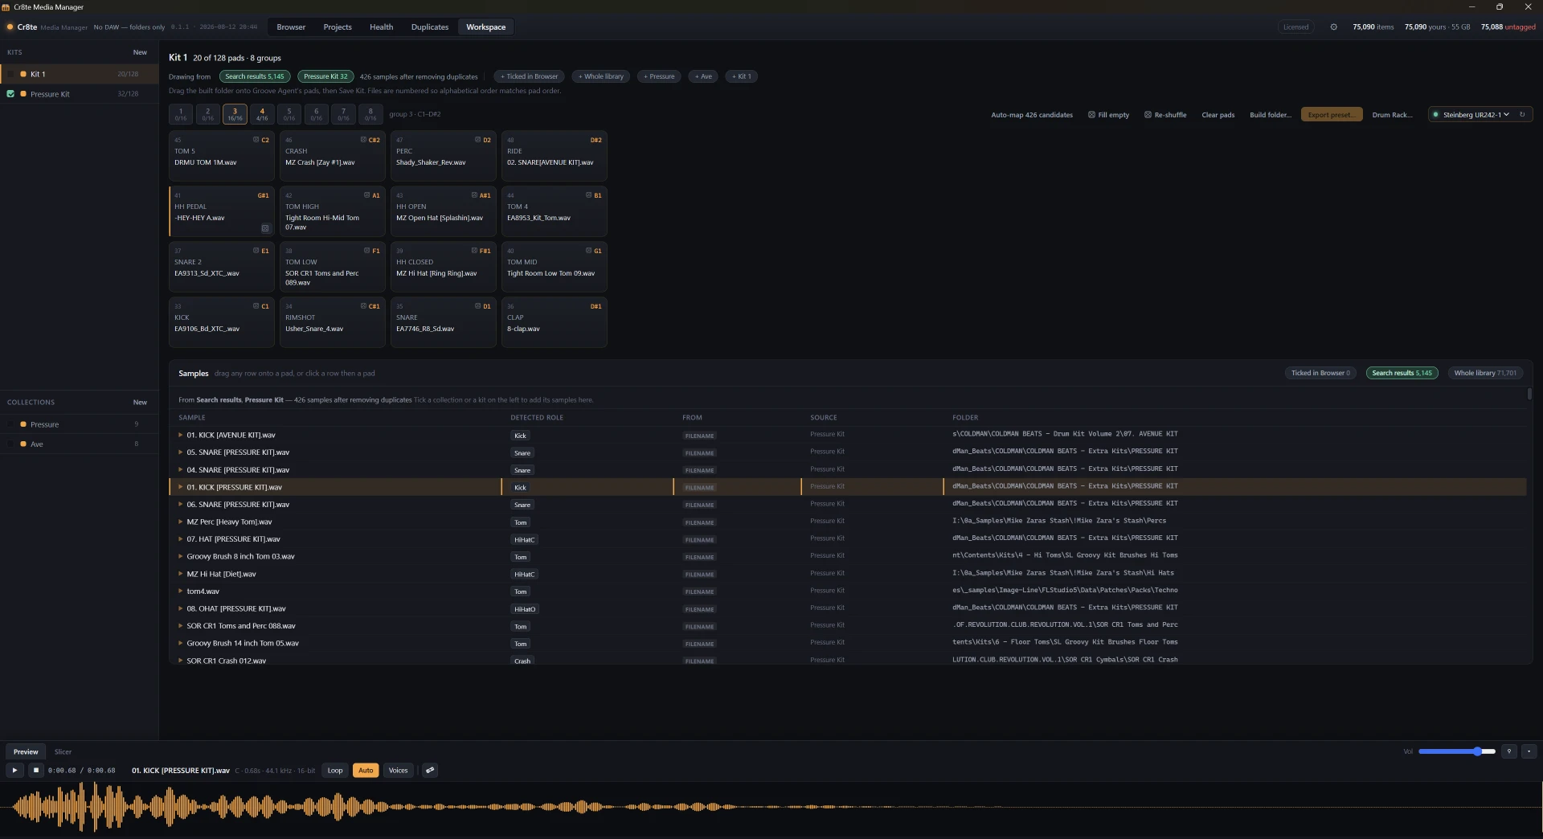1543x839 pixels.
Task: Switch to the Health tab
Action: pyautogui.click(x=381, y=27)
